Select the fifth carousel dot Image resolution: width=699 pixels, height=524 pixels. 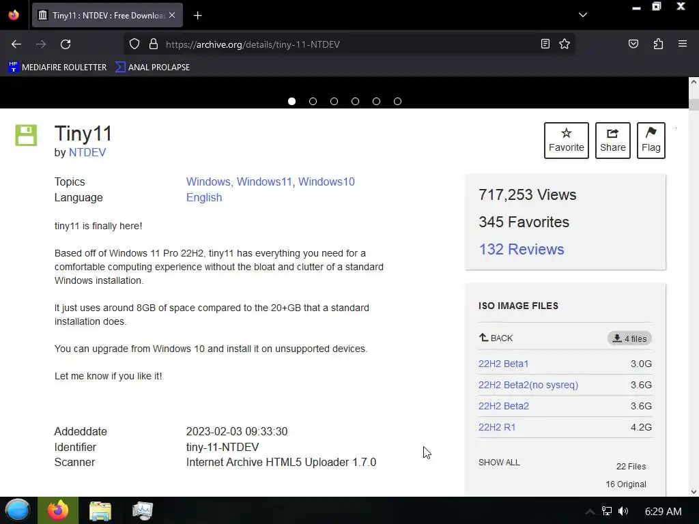(x=376, y=102)
